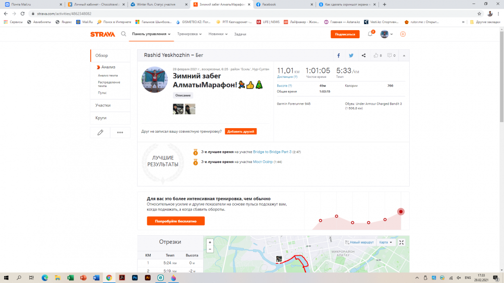
Task: Enter fullscreen map with expand icon
Action: (402, 242)
